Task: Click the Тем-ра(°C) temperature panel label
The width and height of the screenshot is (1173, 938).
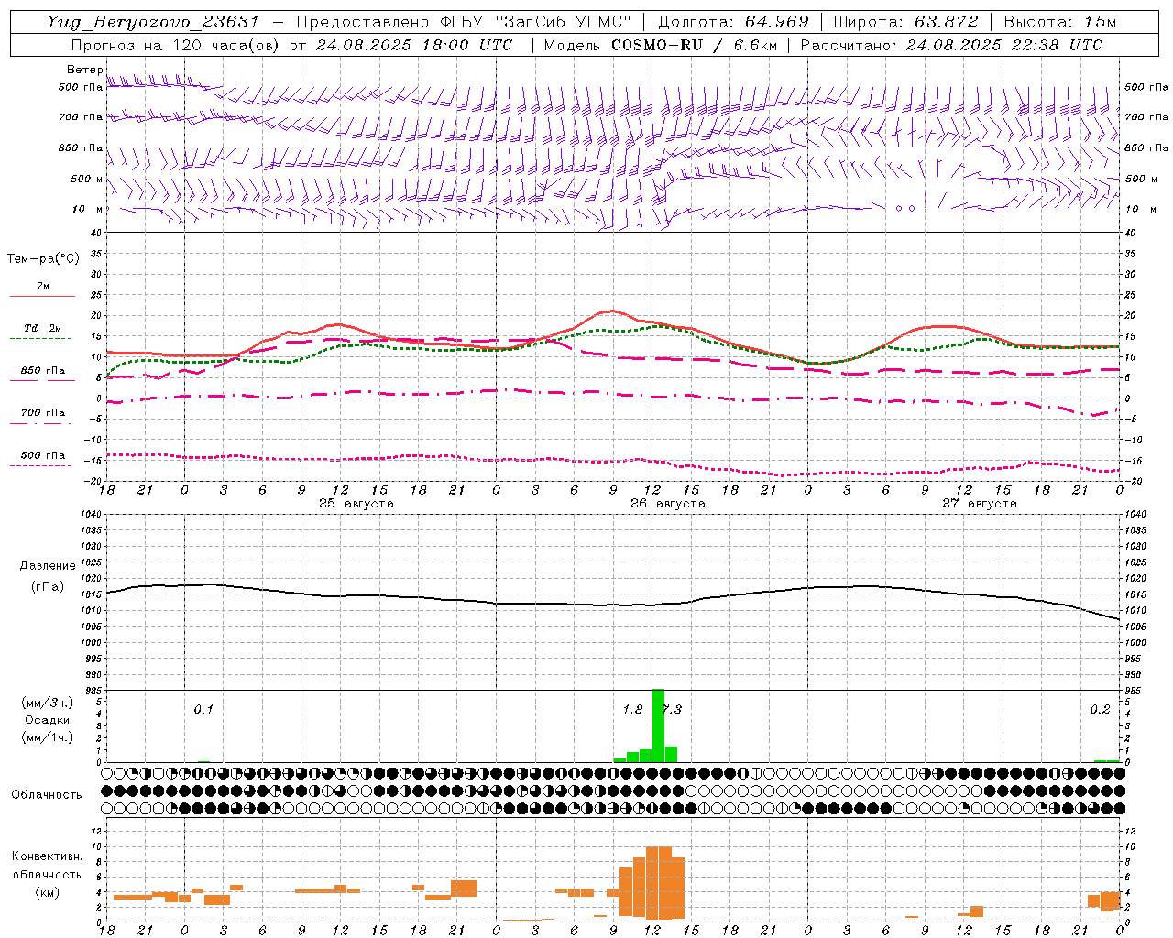Action: (x=43, y=259)
